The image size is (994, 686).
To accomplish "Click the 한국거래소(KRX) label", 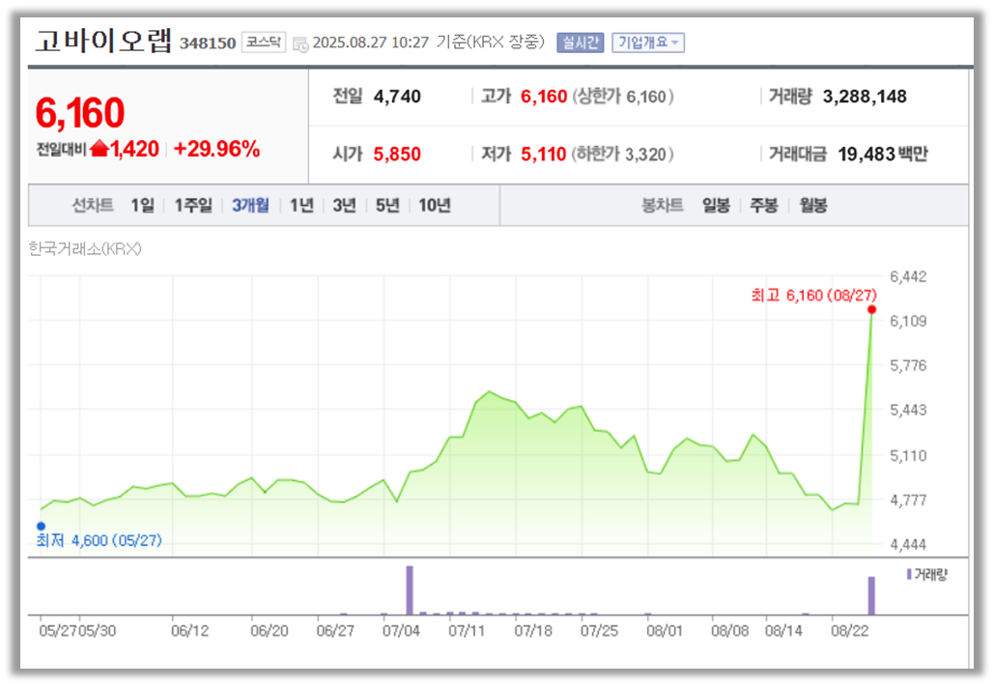I will [85, 248].
